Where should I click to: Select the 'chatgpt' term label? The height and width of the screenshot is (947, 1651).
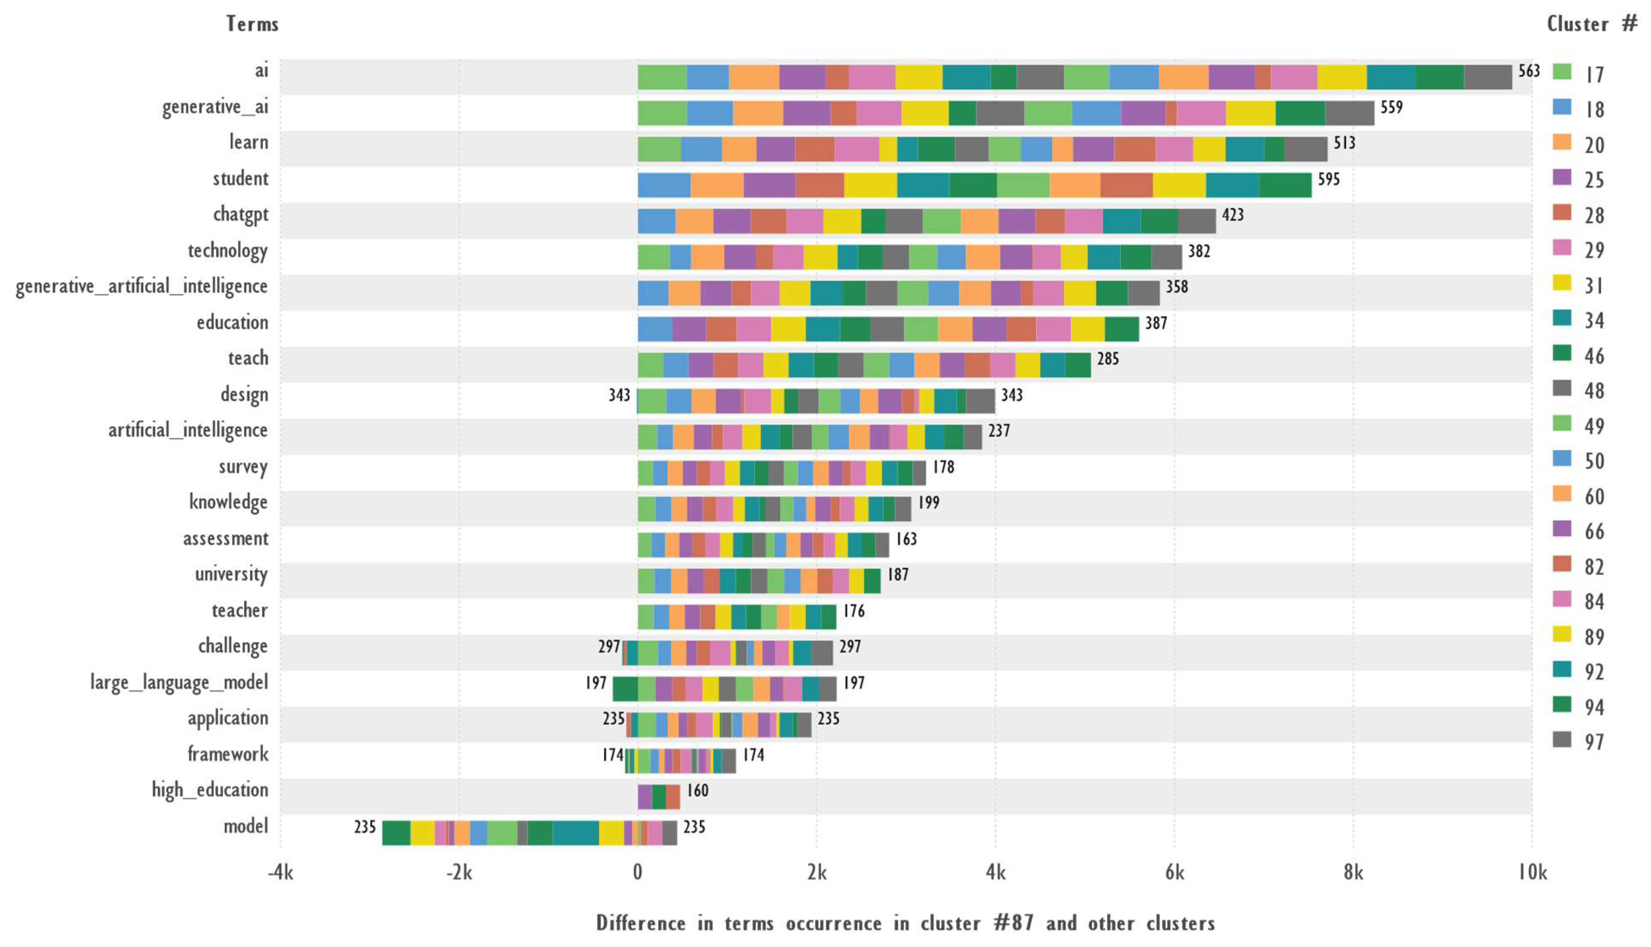[240, 215]
